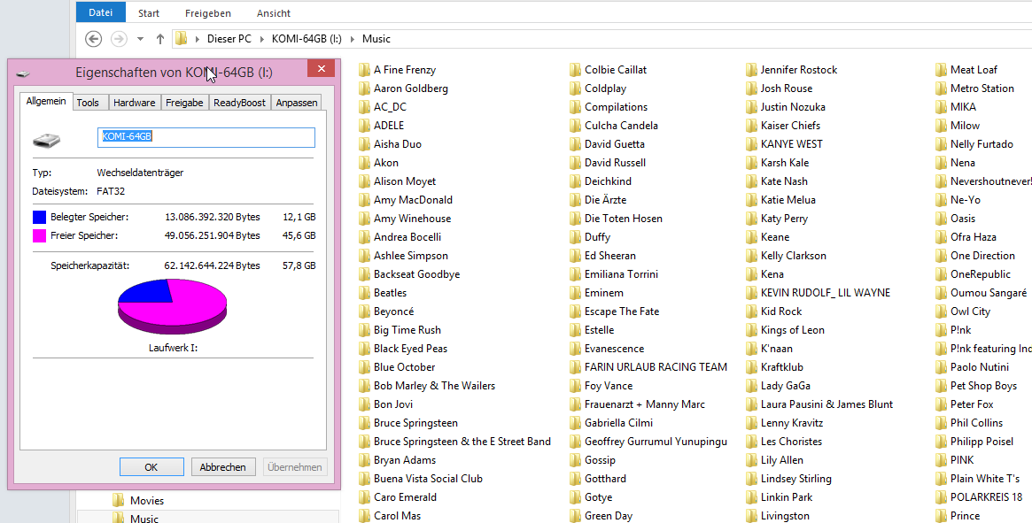Select the Beatles folder icon

click(365, 293)
